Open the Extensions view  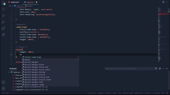[3, 28]
